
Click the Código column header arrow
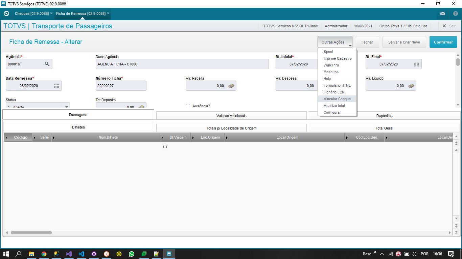coord(7,138)
